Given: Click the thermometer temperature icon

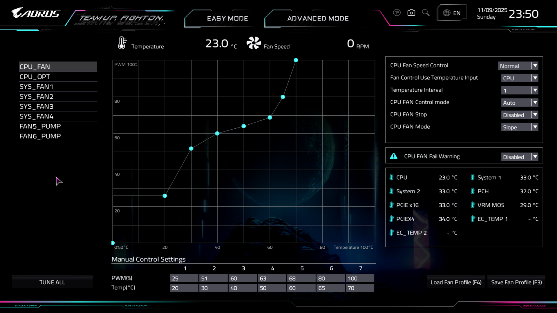Looking at the screenshot, I should pos(122,43).
